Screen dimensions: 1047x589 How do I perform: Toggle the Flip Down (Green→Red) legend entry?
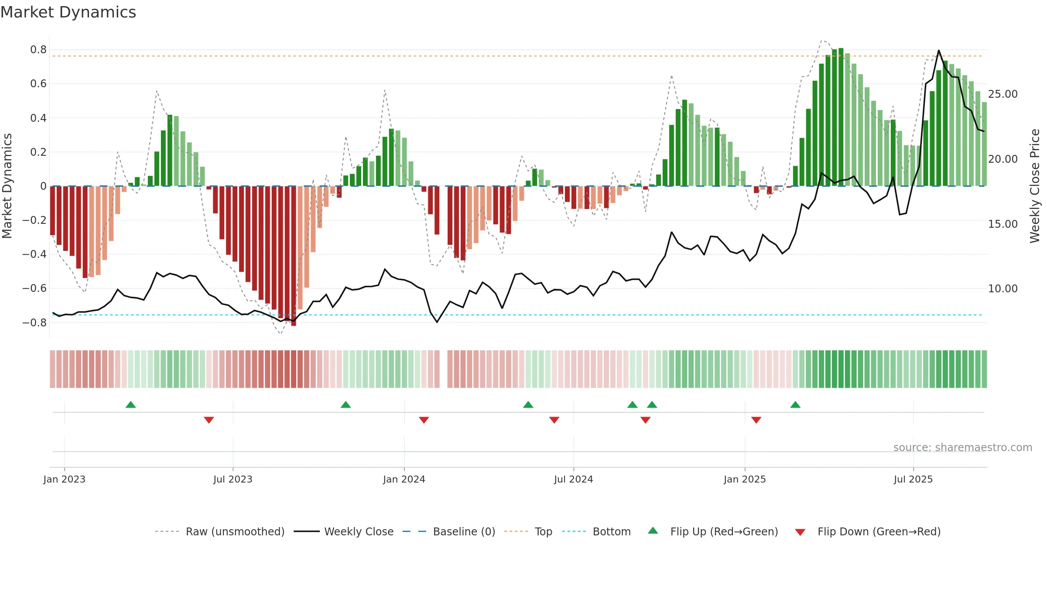pos(868,531)
